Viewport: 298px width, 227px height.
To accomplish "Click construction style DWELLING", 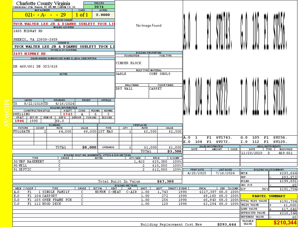I will point(21,114).
